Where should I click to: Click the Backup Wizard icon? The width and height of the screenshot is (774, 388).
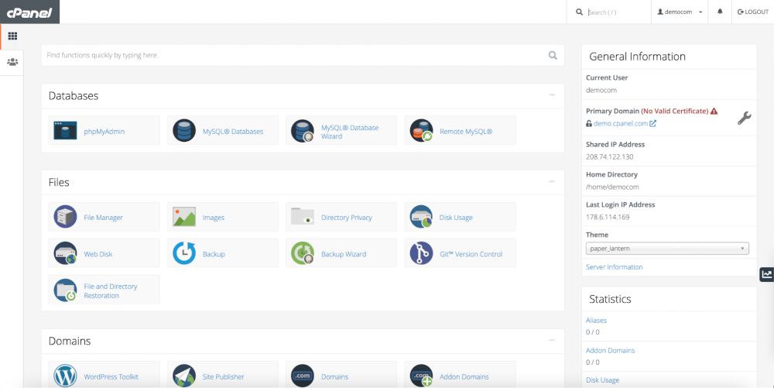pos(303,253)
